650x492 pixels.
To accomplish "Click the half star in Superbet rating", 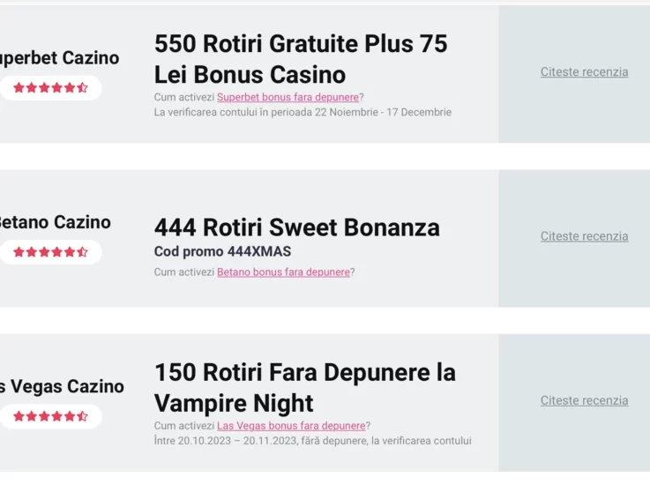I will 82,87.
